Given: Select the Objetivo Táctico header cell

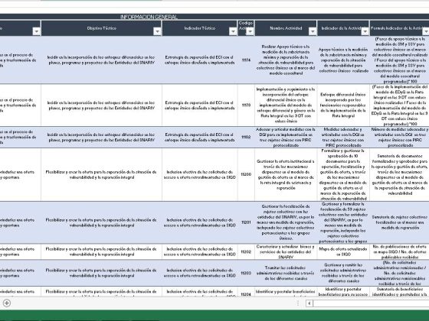Looking at the screenshot, I should coord(101,28).
